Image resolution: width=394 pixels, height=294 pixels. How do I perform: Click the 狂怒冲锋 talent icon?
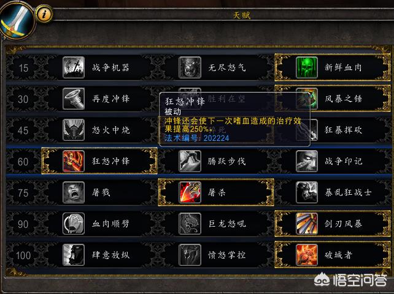point(74,161)
